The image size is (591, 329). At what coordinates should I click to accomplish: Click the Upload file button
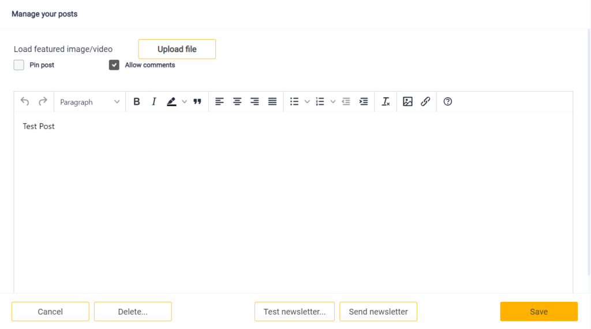click(177, 49)
